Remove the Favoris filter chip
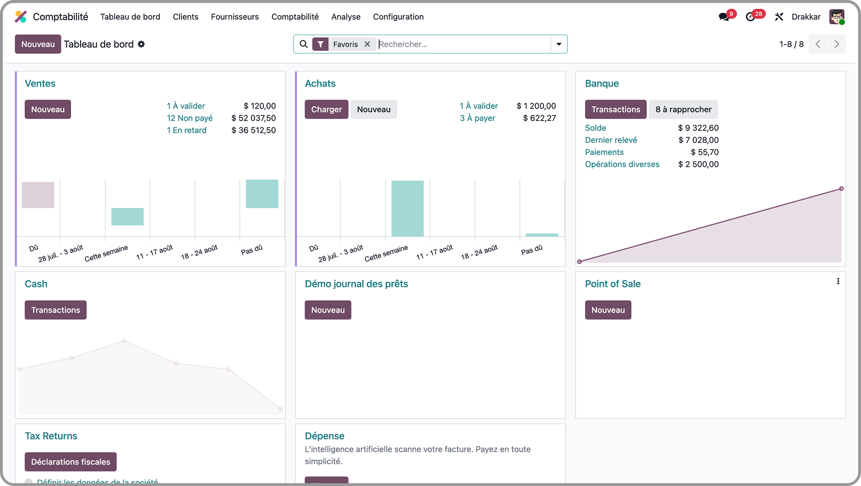This screenshot has width=861, height=486. click(x=367, y=44)
